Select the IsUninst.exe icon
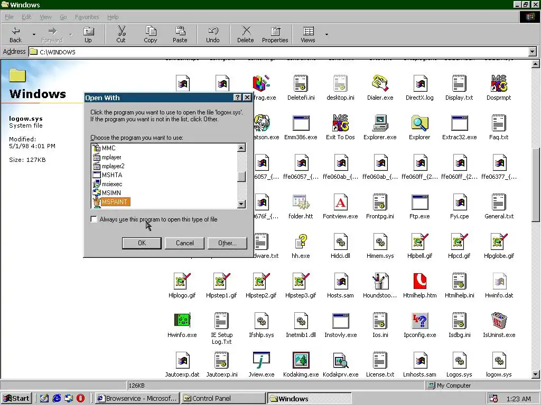The height and width of the screenshot is (405, 541). (x=499, y=320)
